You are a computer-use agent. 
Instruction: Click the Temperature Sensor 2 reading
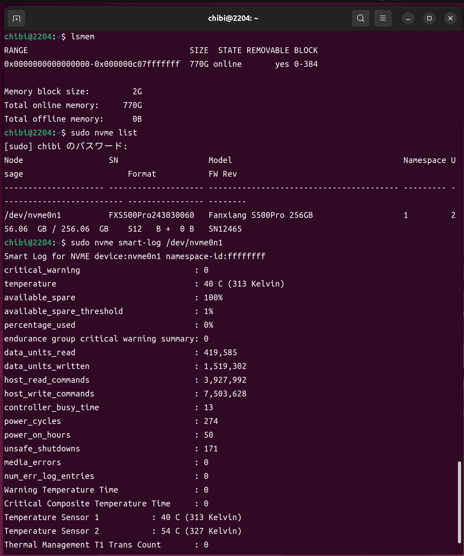pyautogui.click(x=201, y=531)
